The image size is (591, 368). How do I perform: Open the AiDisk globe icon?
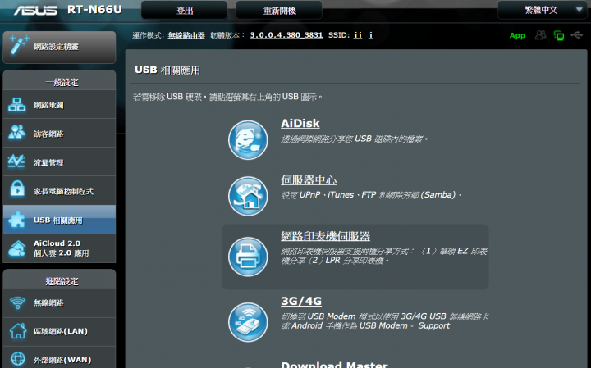tap(248, 140)
